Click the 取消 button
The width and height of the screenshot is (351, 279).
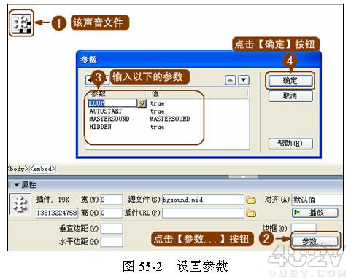coord(290,96)
